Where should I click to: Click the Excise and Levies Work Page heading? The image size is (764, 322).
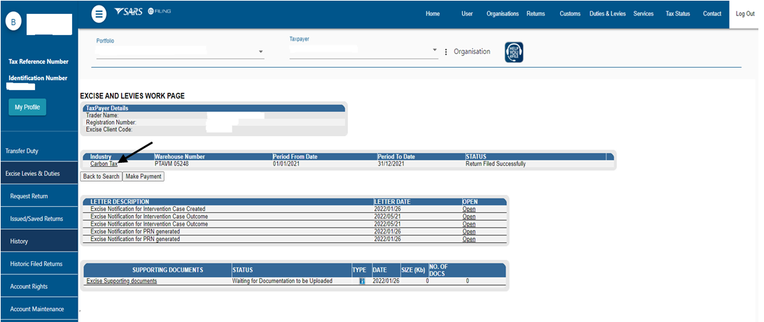coord(132,96)
